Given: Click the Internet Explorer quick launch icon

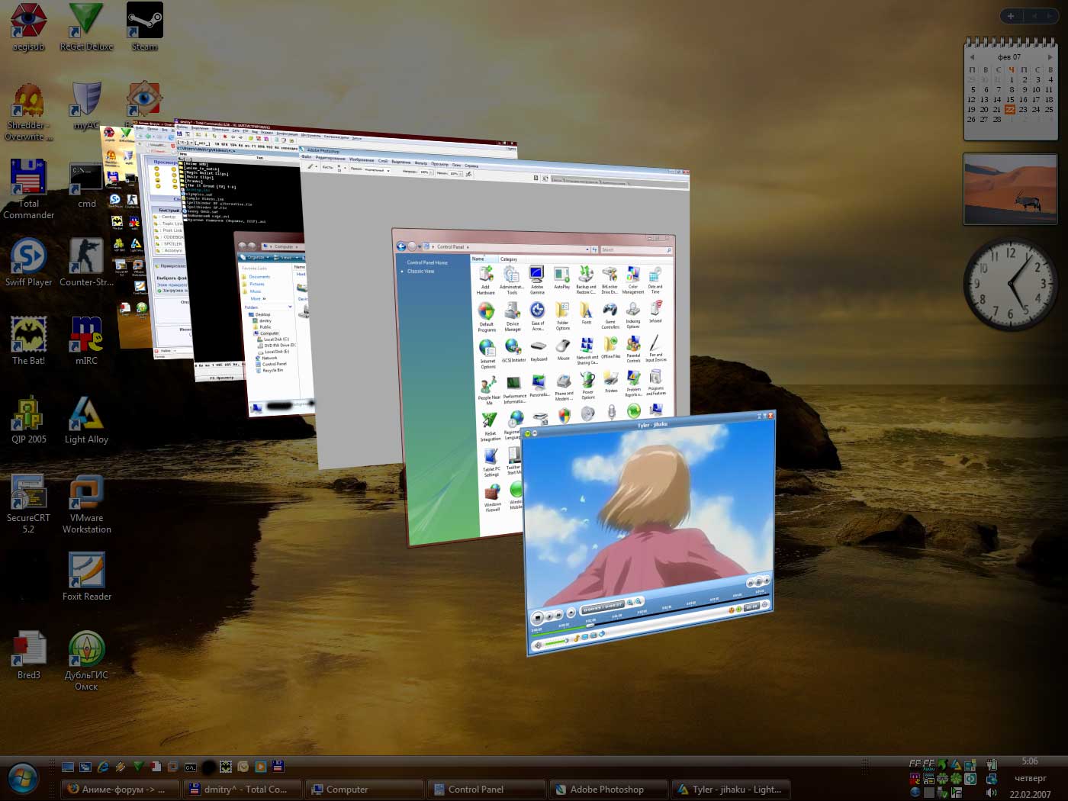Looking at the screenshot, I should coord(102,767).
